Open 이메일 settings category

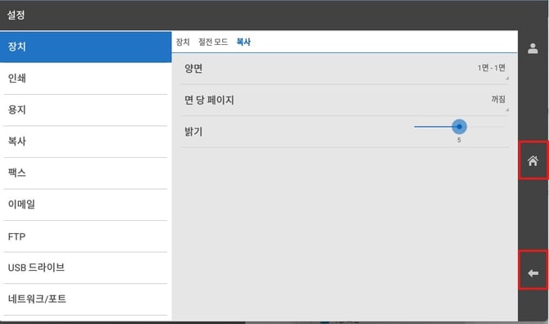click(86, 205)
